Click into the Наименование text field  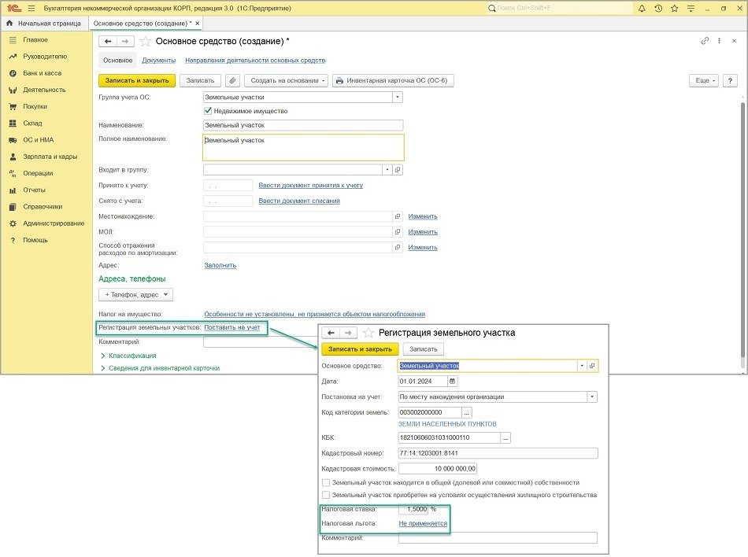click(302, 125)
